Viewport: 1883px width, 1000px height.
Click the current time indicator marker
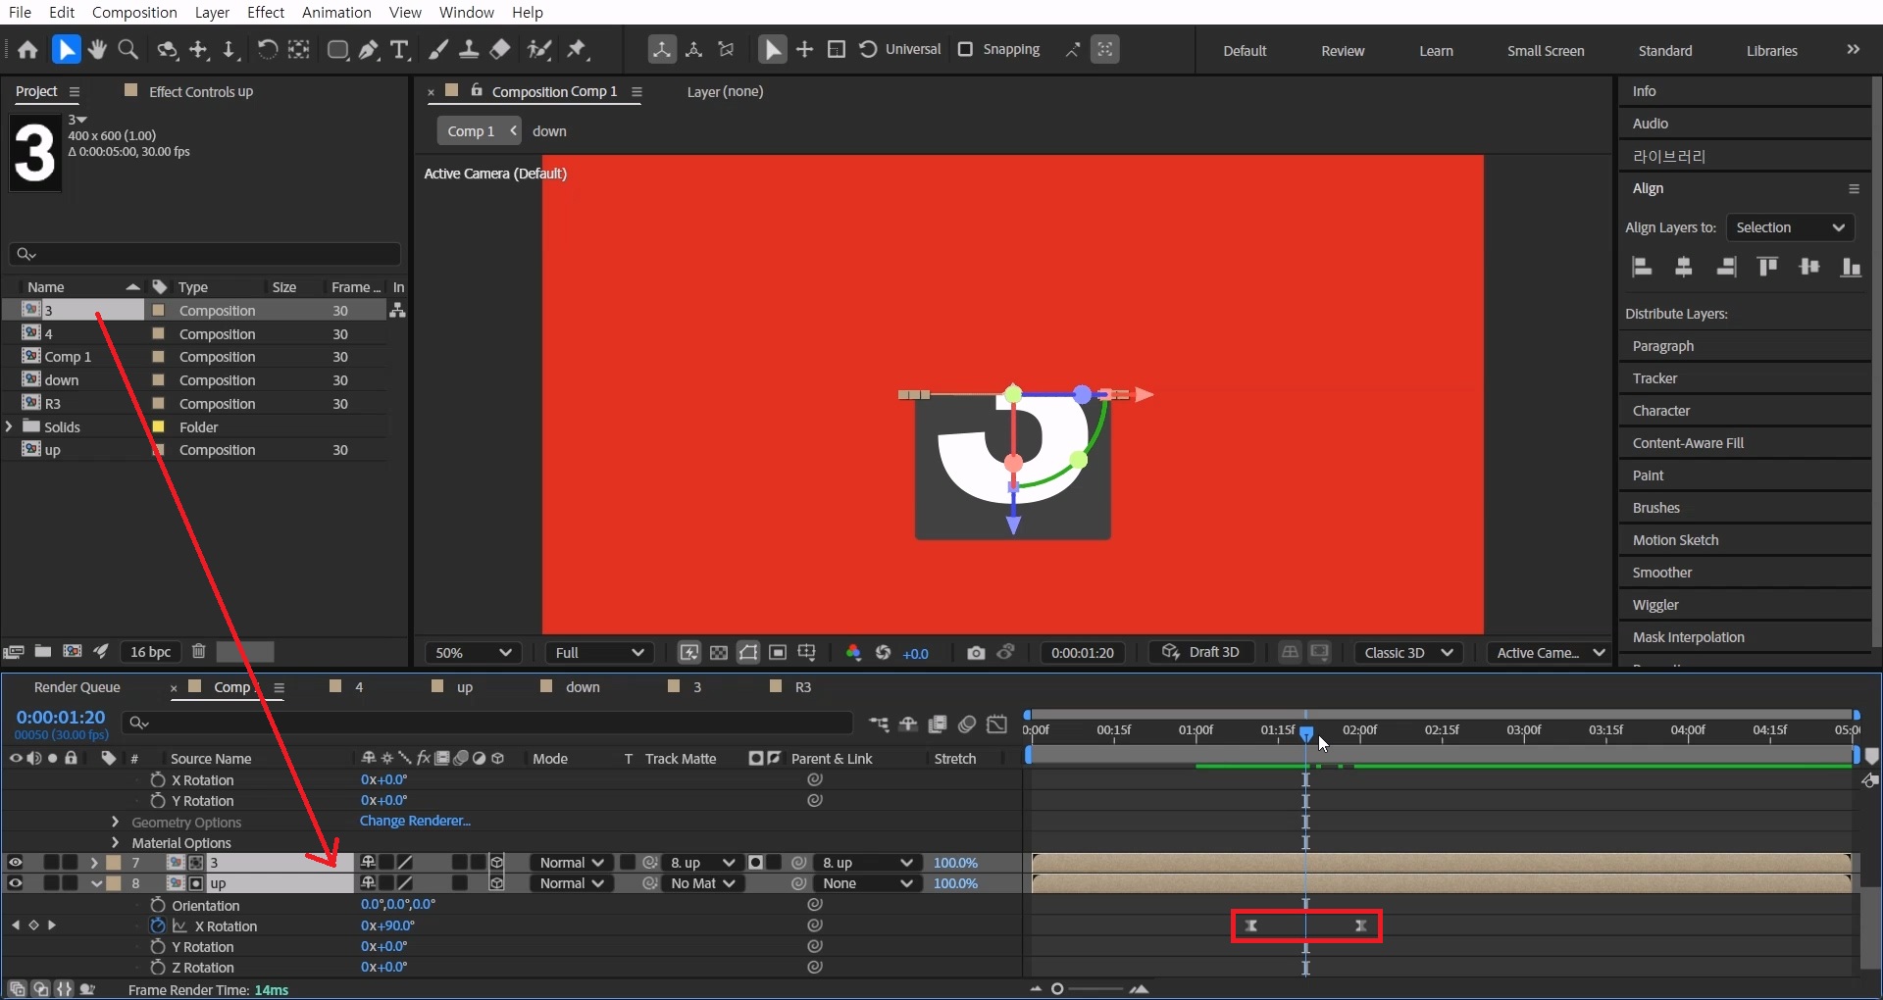tap(1306, 732)
